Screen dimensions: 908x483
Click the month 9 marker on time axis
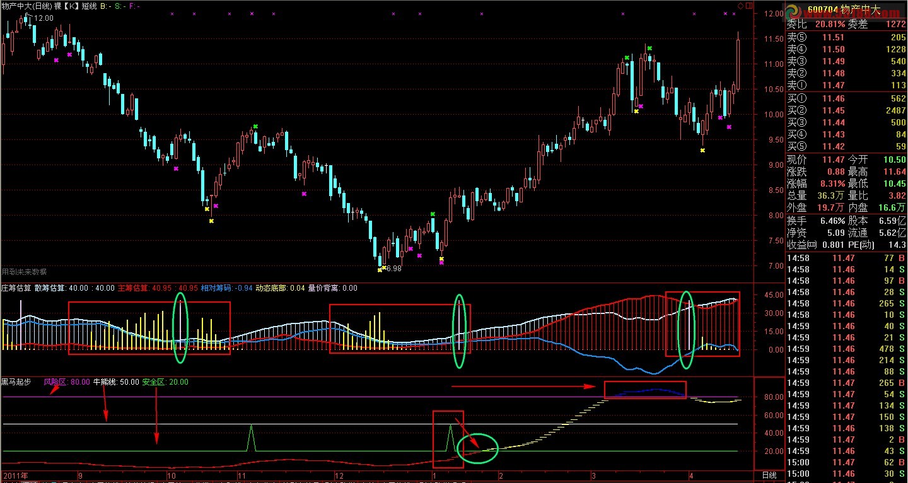(x=80, y=475)
